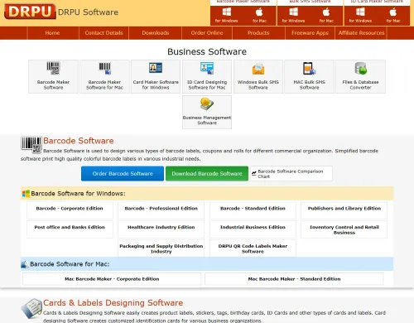Screen dimensions: 414x323
Task: Open the Barcode Maker Software for Mac tile
Action: point(104,76)
